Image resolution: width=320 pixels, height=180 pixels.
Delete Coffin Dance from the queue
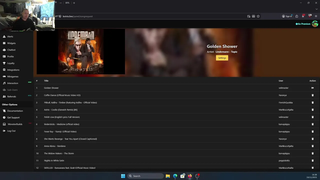click(x=312, y=95)
